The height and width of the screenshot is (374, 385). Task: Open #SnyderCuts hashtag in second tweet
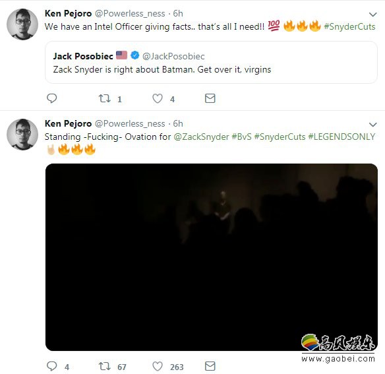280,137
